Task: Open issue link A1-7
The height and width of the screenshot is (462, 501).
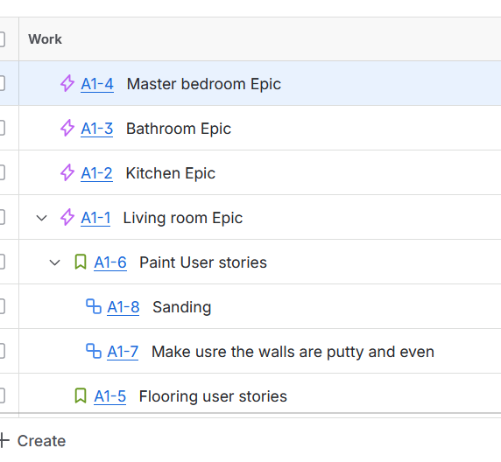Action: [123, 352]
